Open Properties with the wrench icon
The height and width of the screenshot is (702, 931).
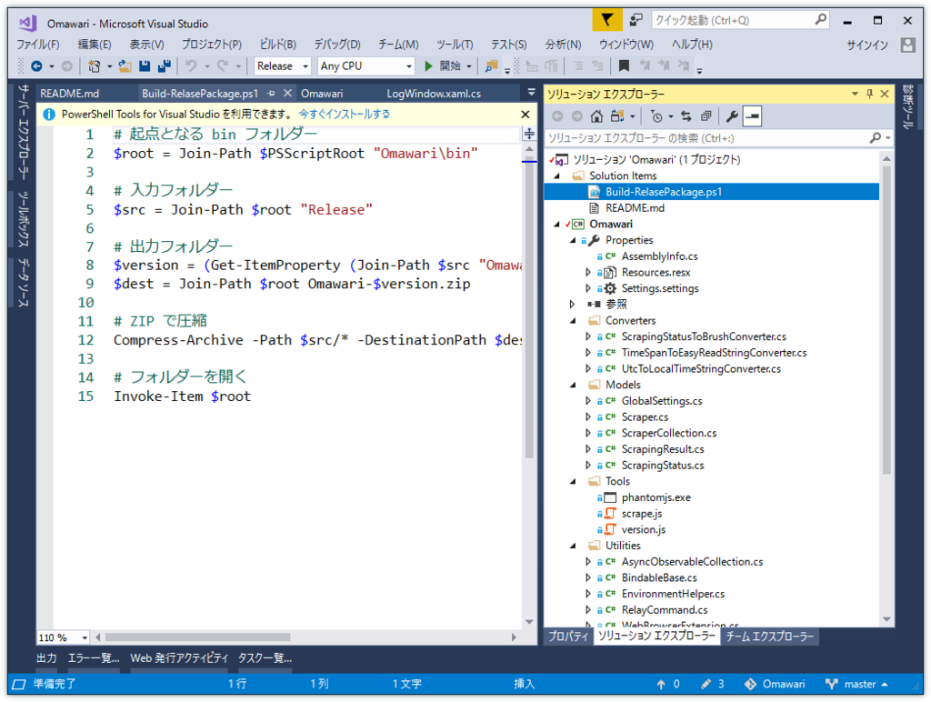tap(732, 116)
